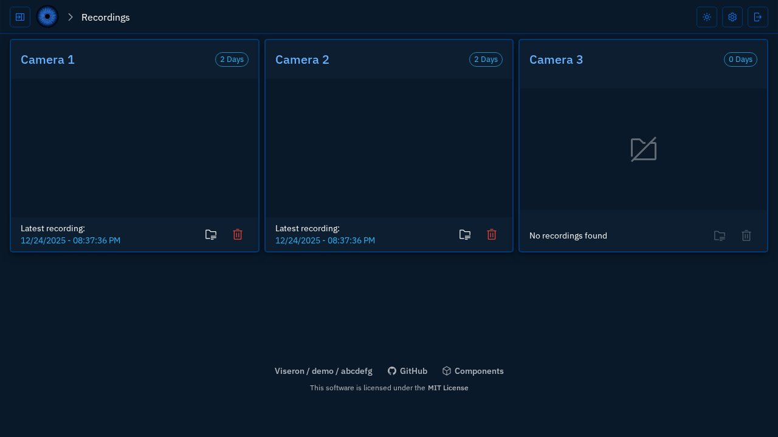The height and width of the screenshot is (437, 778).
Task: View Camera 2 recordings folder icon
Action: coord(465,235)
